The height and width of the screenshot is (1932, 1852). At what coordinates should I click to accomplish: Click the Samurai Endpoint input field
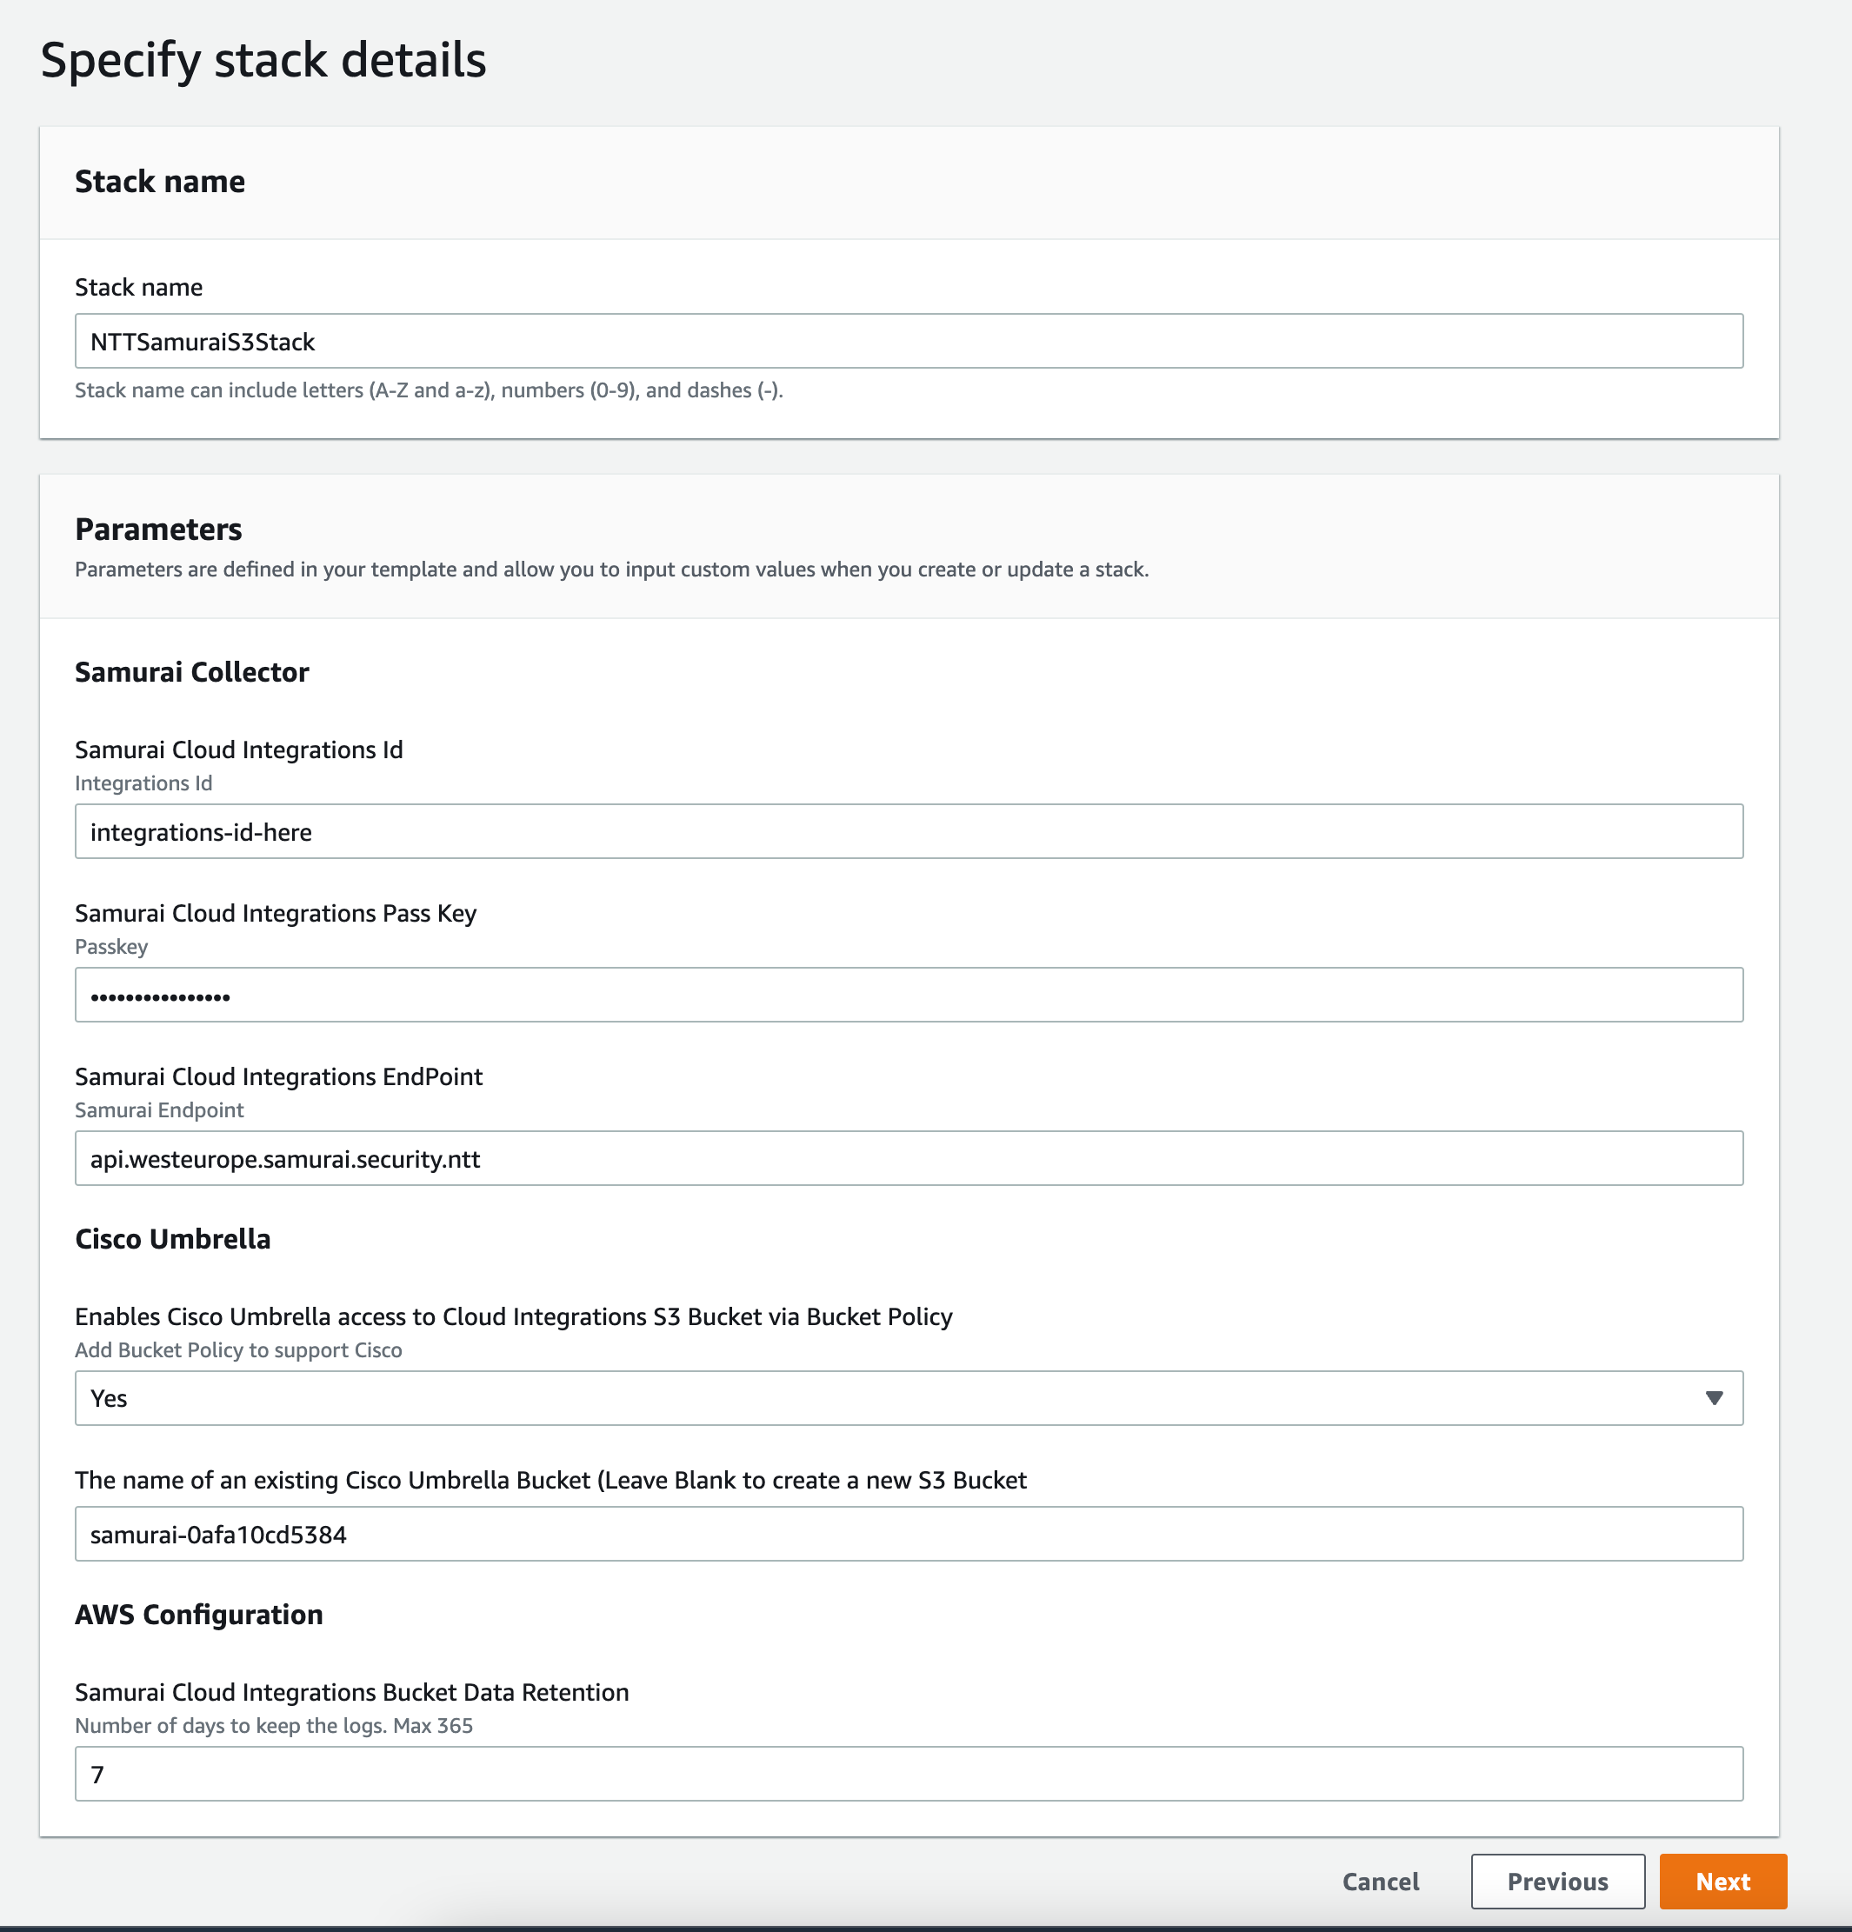tap(909, 1158)
